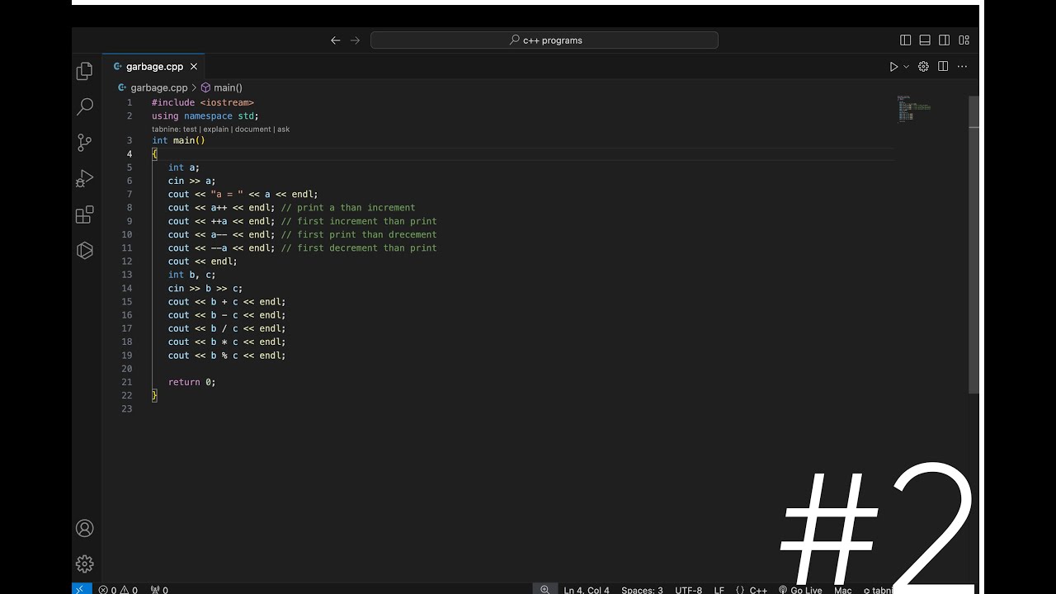
Task: Click the zoom magnifier in status bar
Action: pos(544,589)
